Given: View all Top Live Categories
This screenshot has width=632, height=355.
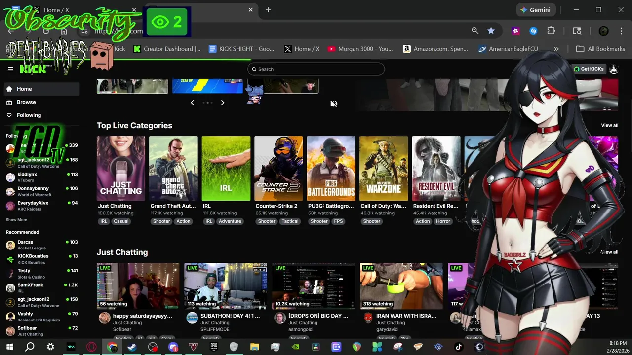Looking at the screenshot, I should tap(609, 125).
